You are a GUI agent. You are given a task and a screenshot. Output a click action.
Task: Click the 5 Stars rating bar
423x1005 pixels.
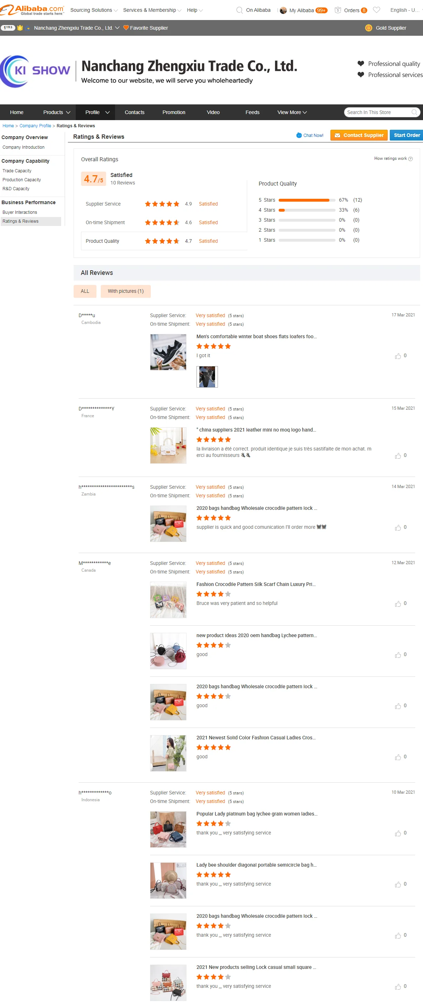coord(307,200)
